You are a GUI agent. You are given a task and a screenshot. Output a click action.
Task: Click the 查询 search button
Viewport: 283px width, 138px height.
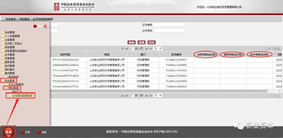pos(131,43)
